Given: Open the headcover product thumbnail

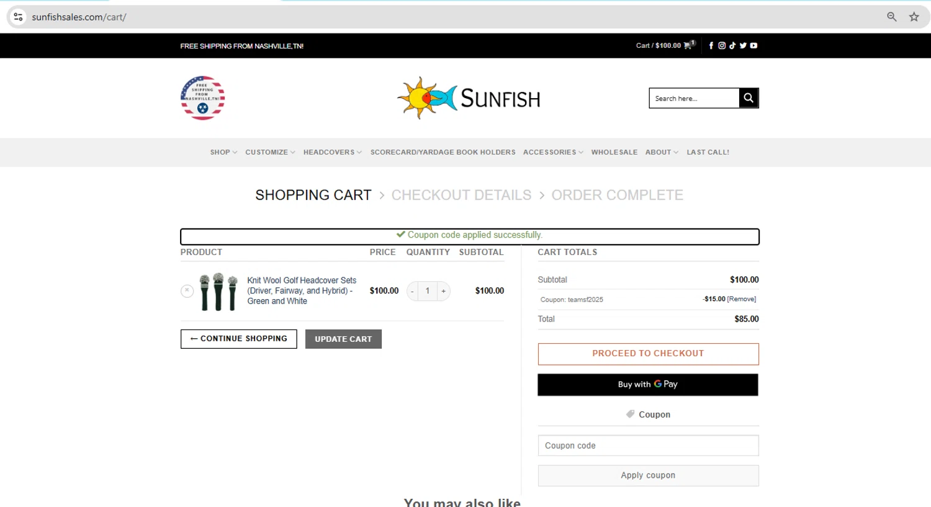Looking at the screenshot, I should tap(218, 291).
